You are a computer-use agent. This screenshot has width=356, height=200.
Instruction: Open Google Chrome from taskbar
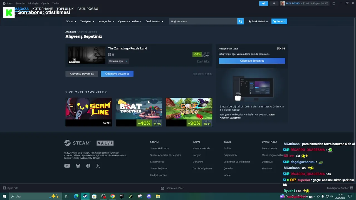[112, 196]
